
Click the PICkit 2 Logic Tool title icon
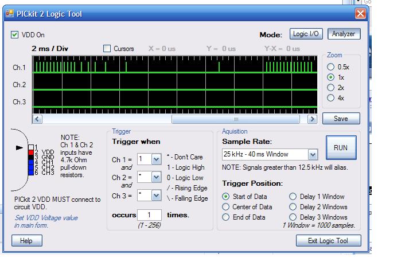tap(10, 13)
